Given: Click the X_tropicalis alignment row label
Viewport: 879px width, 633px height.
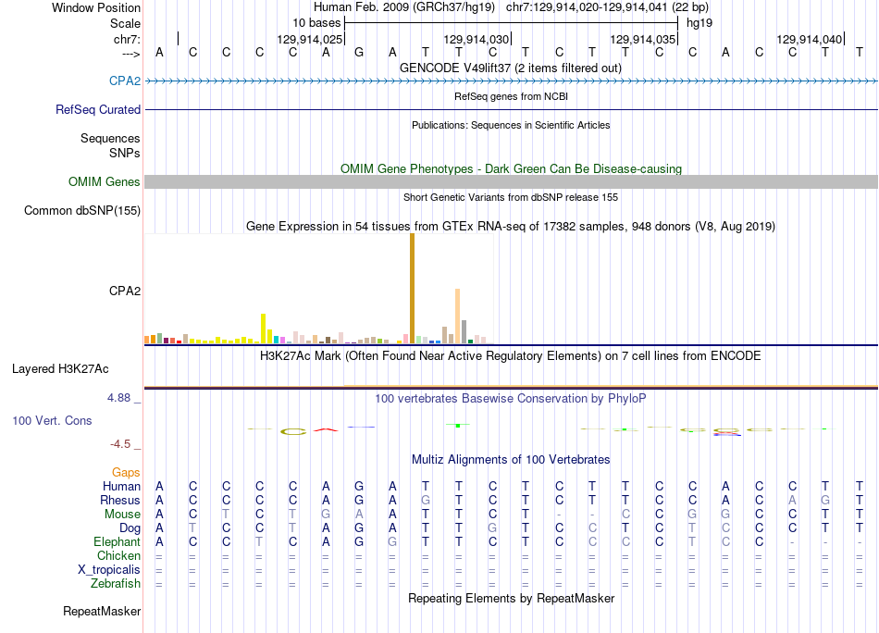Looking at the screenshot, I should point(109,570).
